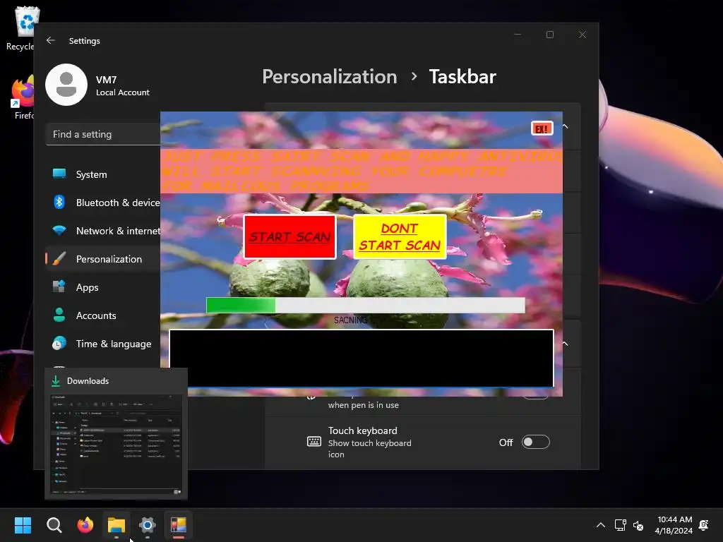Image resolution: width=723 pixels, height=542 pixels.
Task: Select the Recycle Bin desktop icon
Action: (x=20, y=28)
